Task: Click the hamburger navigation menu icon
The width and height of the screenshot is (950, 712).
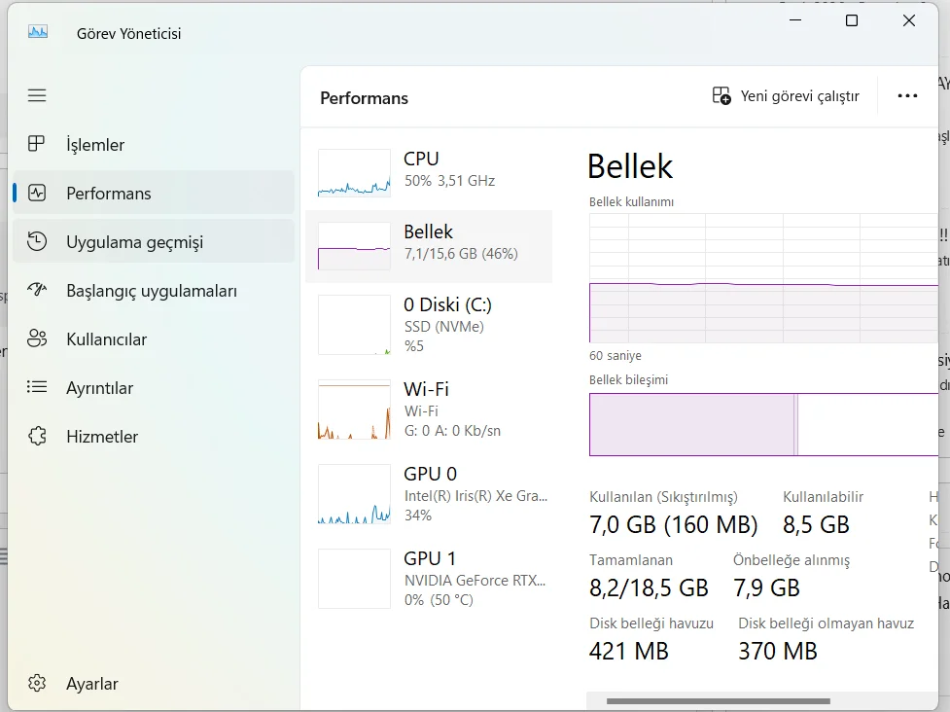Action: pos(37,95)
